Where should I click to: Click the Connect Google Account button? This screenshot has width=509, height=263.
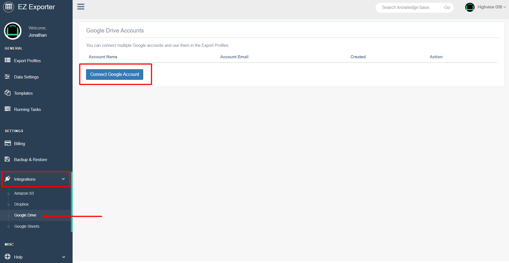point(114,74)
